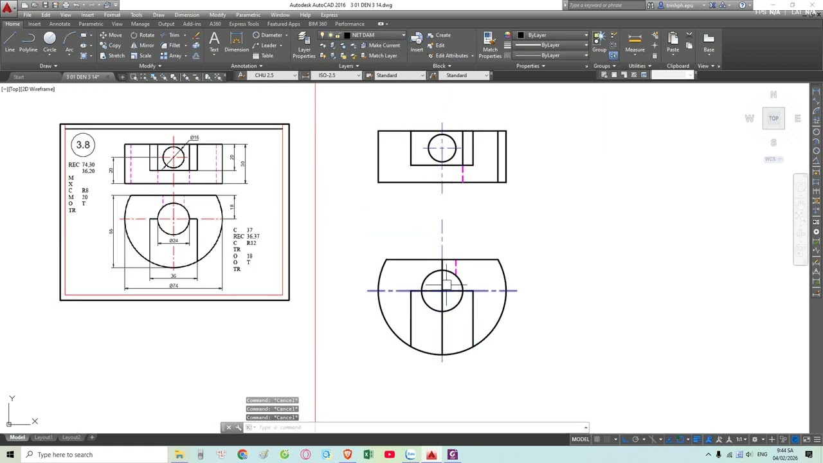Image resolution: width=823 pixels, height=463 pixels.
Task: Click the Paste clipboard icon
Action: click(673, 42)
